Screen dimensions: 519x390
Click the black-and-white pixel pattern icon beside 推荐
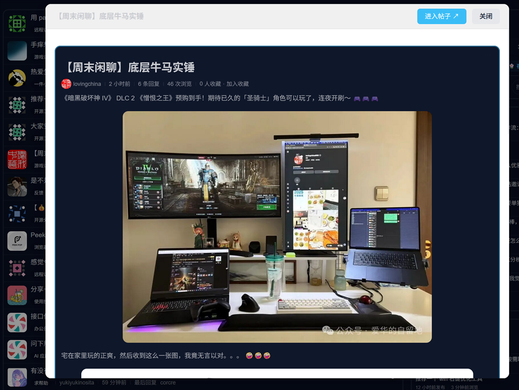point(17,105)
